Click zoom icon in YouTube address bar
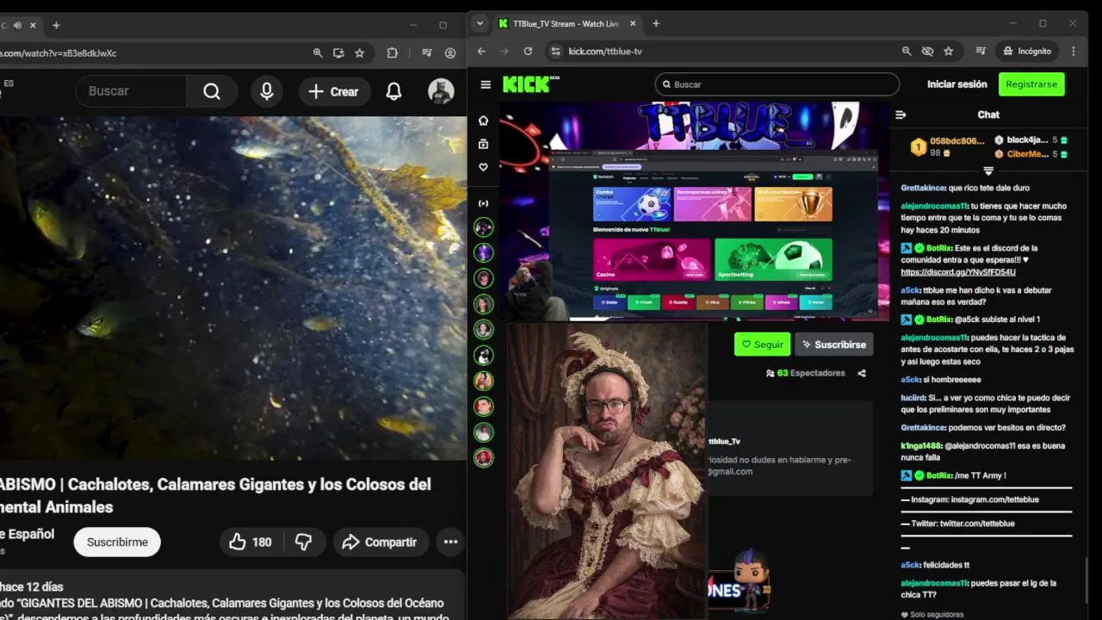Screen dimensions: 1102x620 pos(318,53)
